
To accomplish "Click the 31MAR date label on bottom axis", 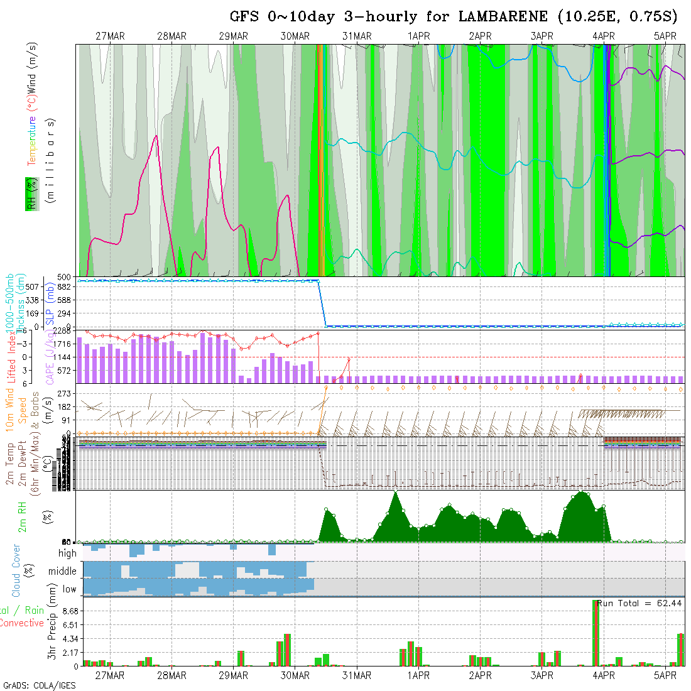I will [357, 676].
